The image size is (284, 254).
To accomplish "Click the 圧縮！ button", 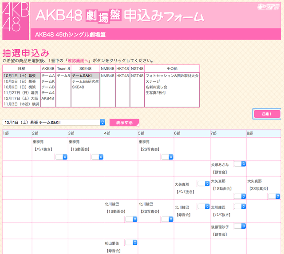I will (x=267, y=114).
